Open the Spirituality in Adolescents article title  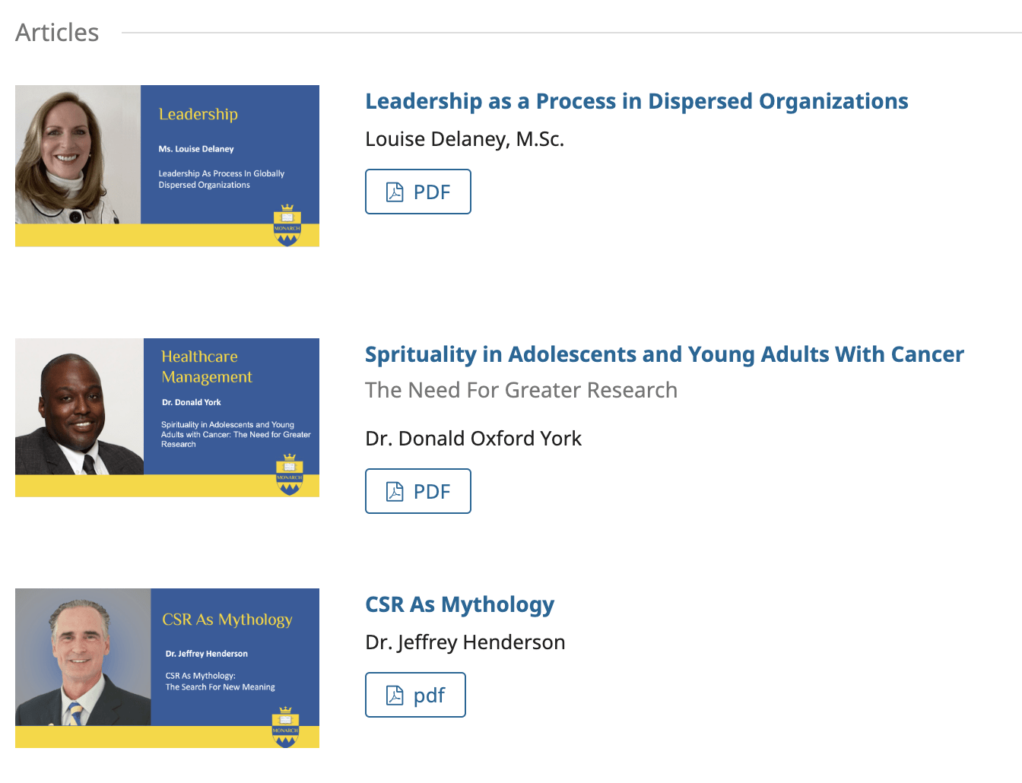coord(665,354)
